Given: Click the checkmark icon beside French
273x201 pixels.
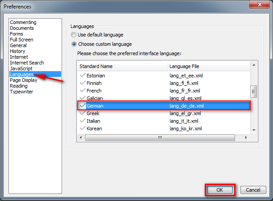Looking at the screenshot, I should pyautogui.click(x=82, y=91).
